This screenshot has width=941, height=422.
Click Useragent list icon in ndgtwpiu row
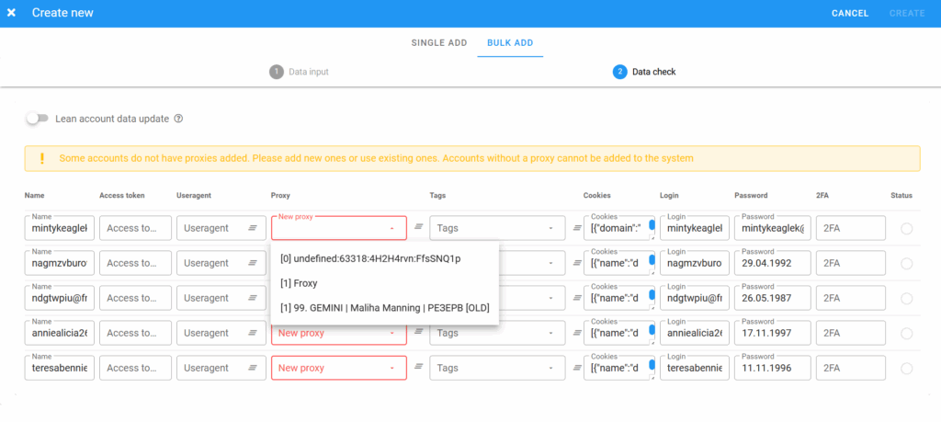tap(254, 298)
